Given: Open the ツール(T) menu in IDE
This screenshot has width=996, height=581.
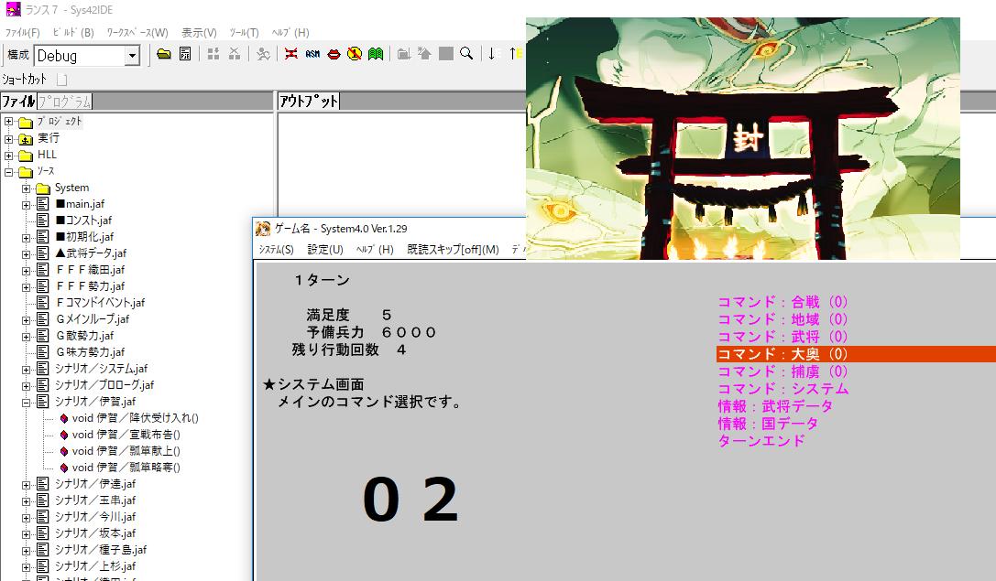Looking at the screenshot, I should 244,32.
